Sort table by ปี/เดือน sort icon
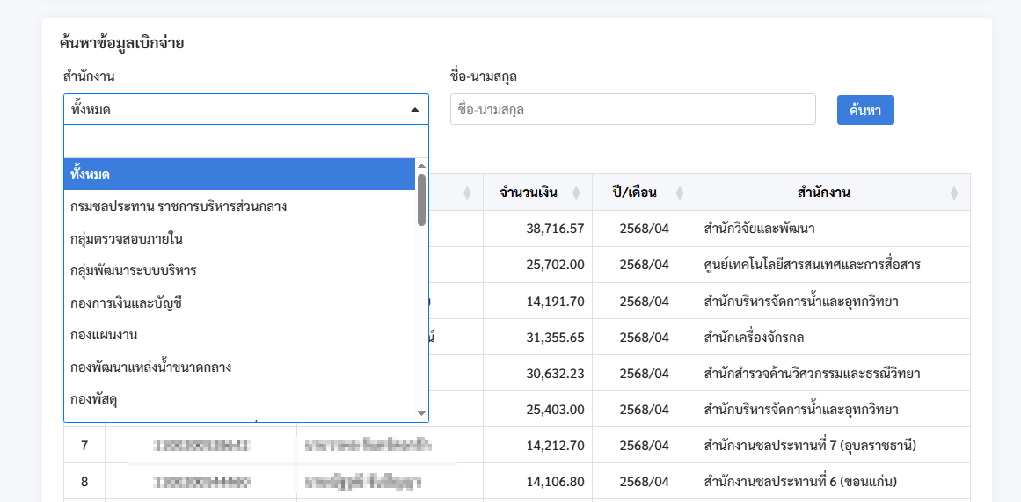The height and width of the screenshot is (502, 1021). pos(680,193)
